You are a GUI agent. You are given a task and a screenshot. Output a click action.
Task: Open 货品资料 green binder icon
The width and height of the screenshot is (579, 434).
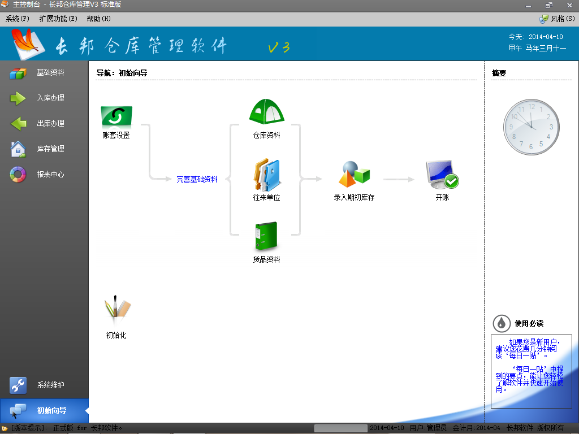point(266,237)
